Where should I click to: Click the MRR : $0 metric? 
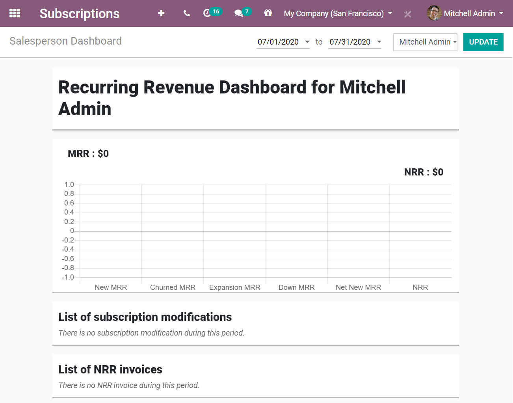[88, 153]
